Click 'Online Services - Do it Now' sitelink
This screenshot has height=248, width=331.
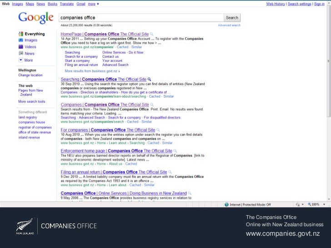click(123, 52)
